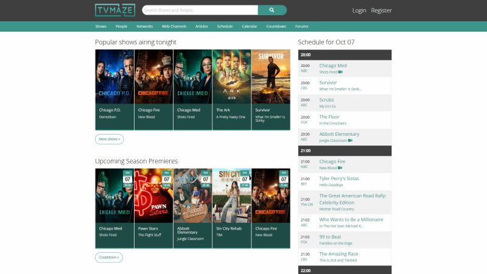The height and width of the screenshot is (274, 487).
Task: Click Sin City Rehab title link
Action: click(x=229, y=228)
